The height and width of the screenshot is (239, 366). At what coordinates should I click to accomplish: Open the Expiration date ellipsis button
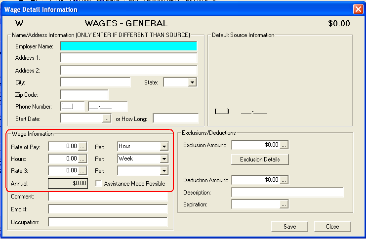tap(284, 204)
